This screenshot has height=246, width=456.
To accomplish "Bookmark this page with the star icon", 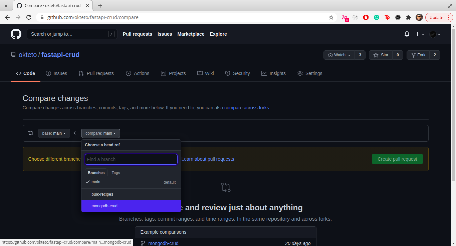I will [331, 17].
